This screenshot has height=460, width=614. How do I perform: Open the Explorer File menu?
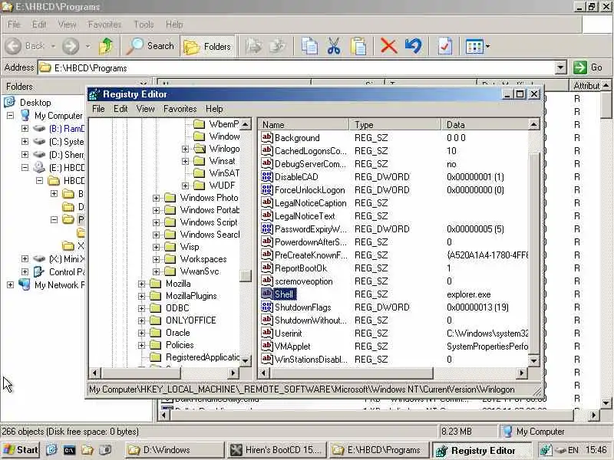[x=14, y=25]
